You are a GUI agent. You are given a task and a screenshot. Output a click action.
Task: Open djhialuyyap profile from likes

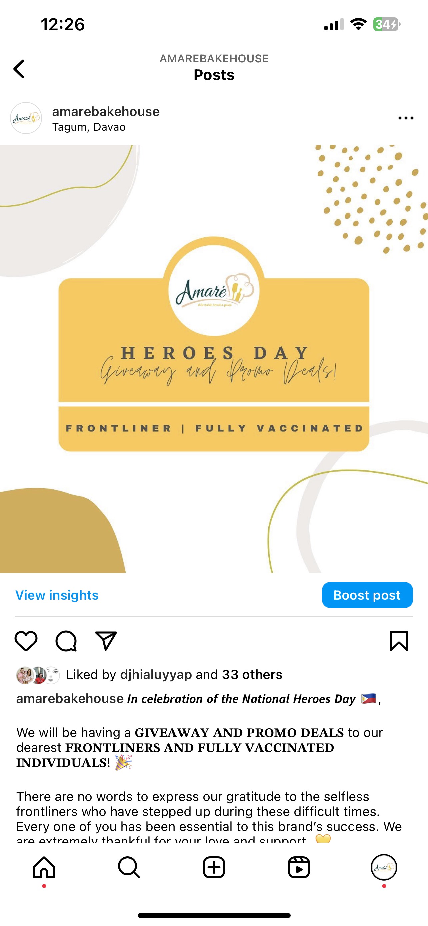click(x=156, y=675)
